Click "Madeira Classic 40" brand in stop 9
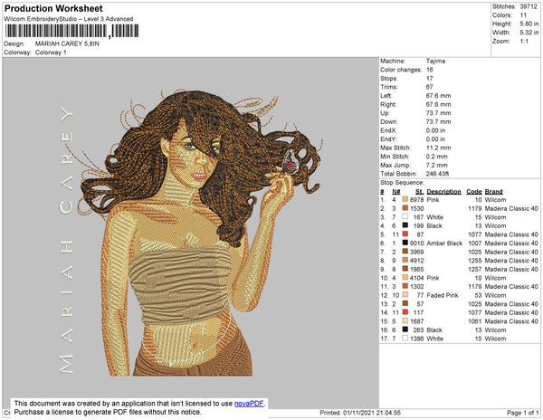The image size is (543, 420). [x=511, y=269]
